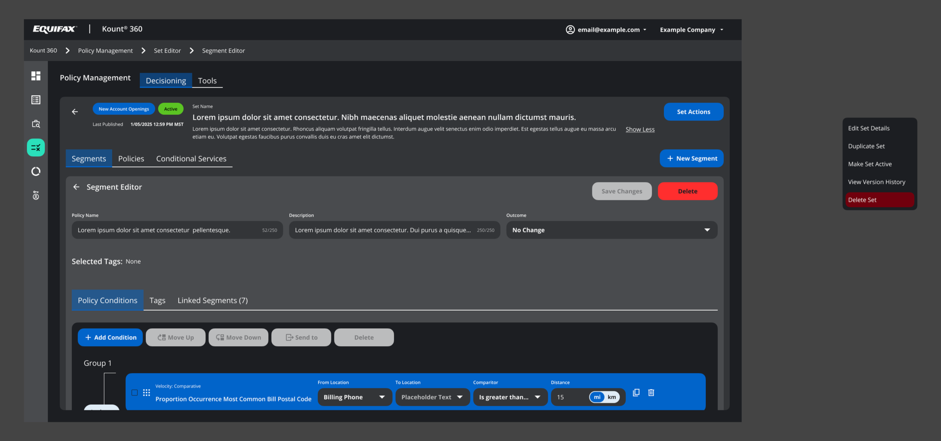The height and width of the screenshot is (441, 941).
Task: Duplicate the Proportion Occurrence condition row
Action: (636, 392)
